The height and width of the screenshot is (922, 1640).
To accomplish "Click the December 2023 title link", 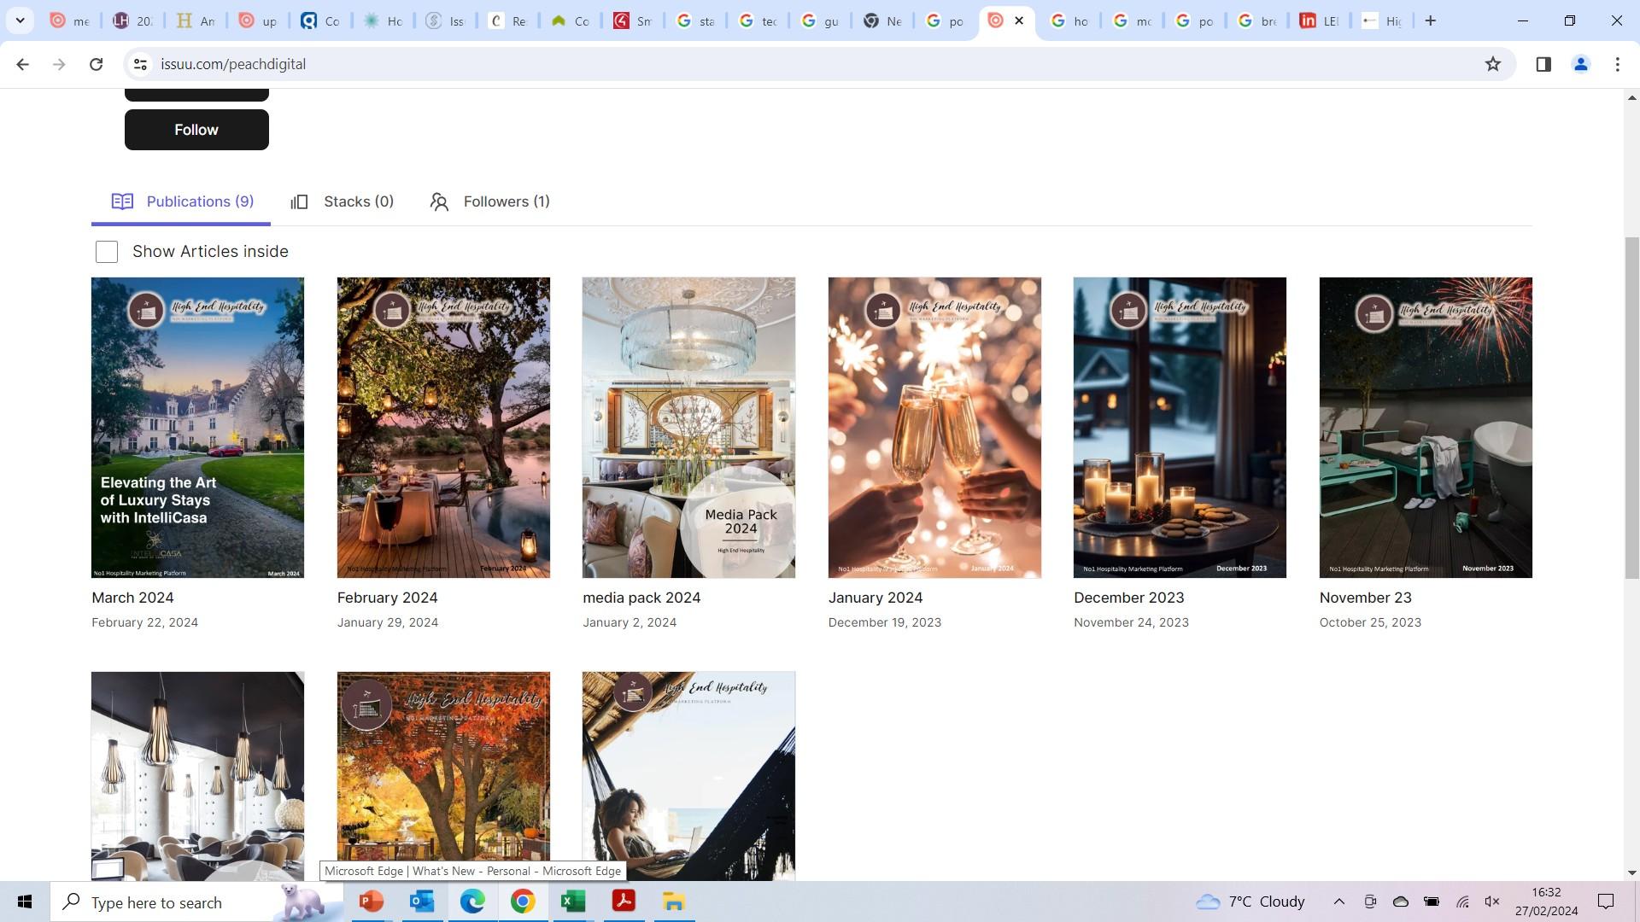I will [1128, 598].
